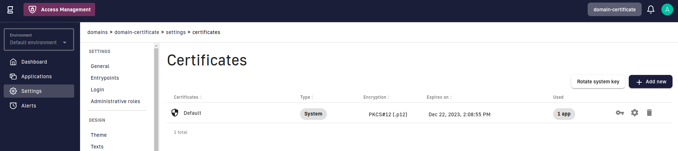Click the Add new certificate button
Image resolution: width=678 pixels, height=151 pixels.
[650, 82]
